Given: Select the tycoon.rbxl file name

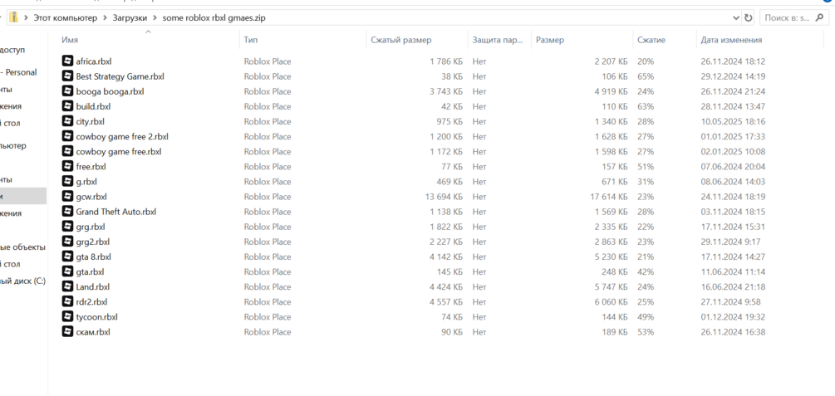Looking at the screenshot, I should [97, 316].
